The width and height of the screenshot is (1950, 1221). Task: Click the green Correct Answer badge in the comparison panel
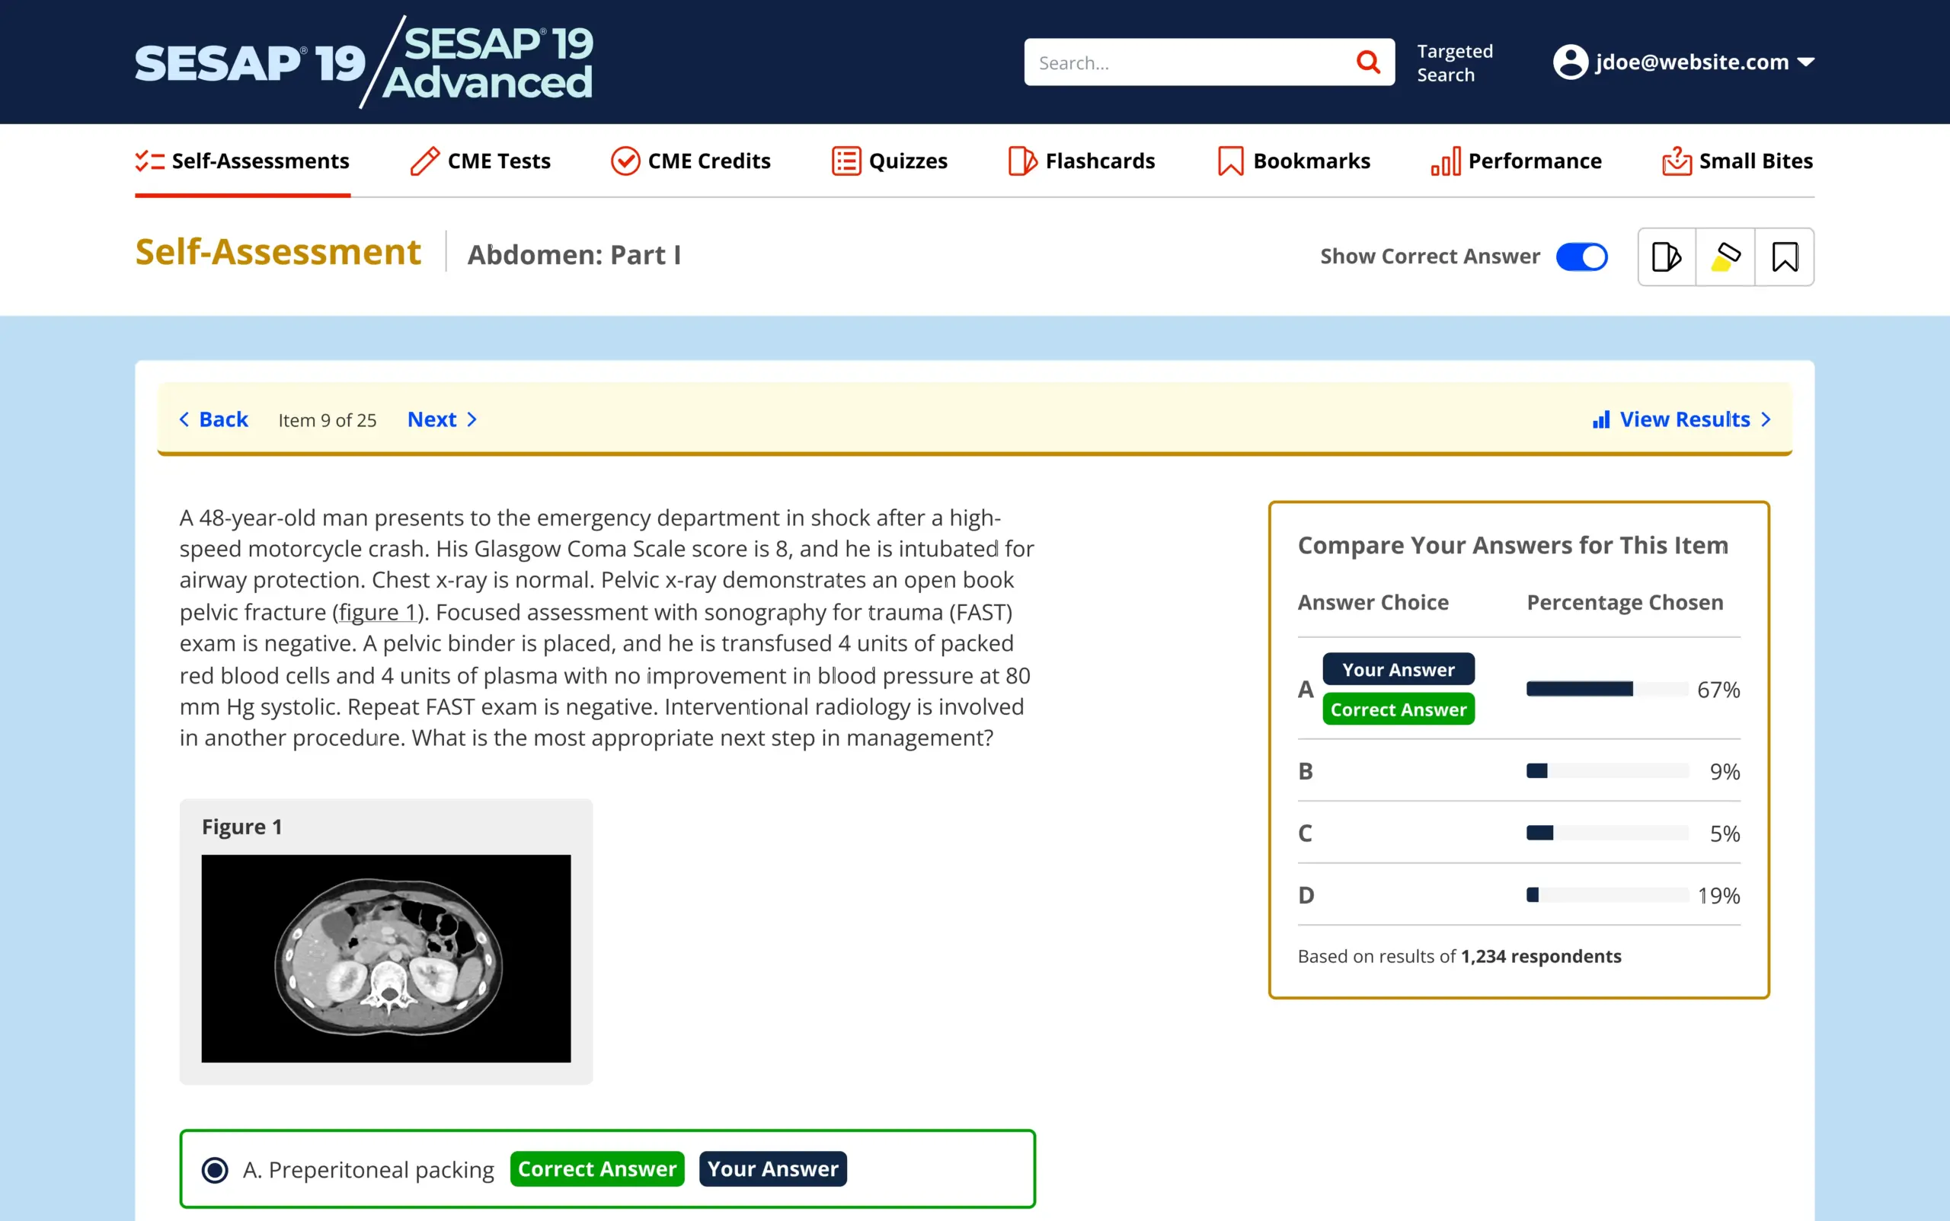(1398, 709)
